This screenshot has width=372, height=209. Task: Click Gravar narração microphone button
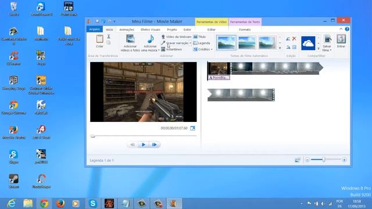click(x=174, y=43)
